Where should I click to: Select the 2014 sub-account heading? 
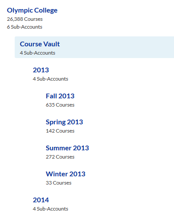pyautogui.click(x=41, y=200)
